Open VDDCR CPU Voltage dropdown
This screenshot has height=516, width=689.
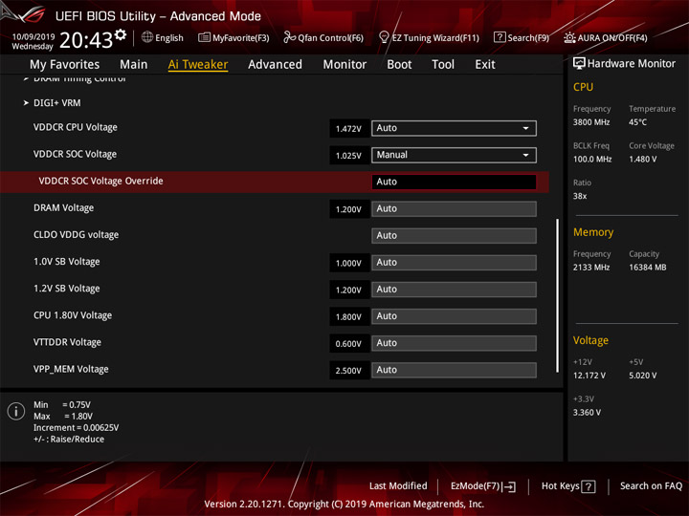pyautogui.click(x=454, y=128)
